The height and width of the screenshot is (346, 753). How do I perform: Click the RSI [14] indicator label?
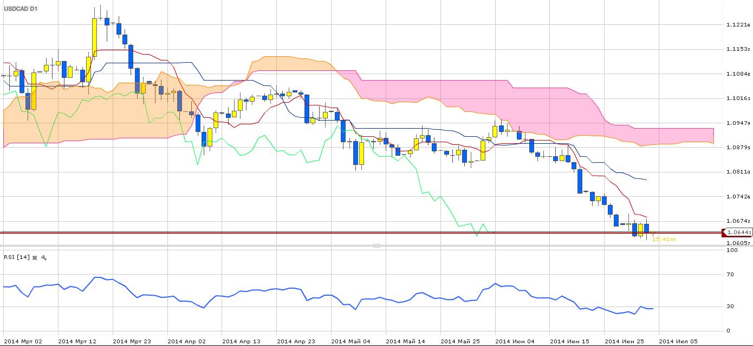click(16, 258)
